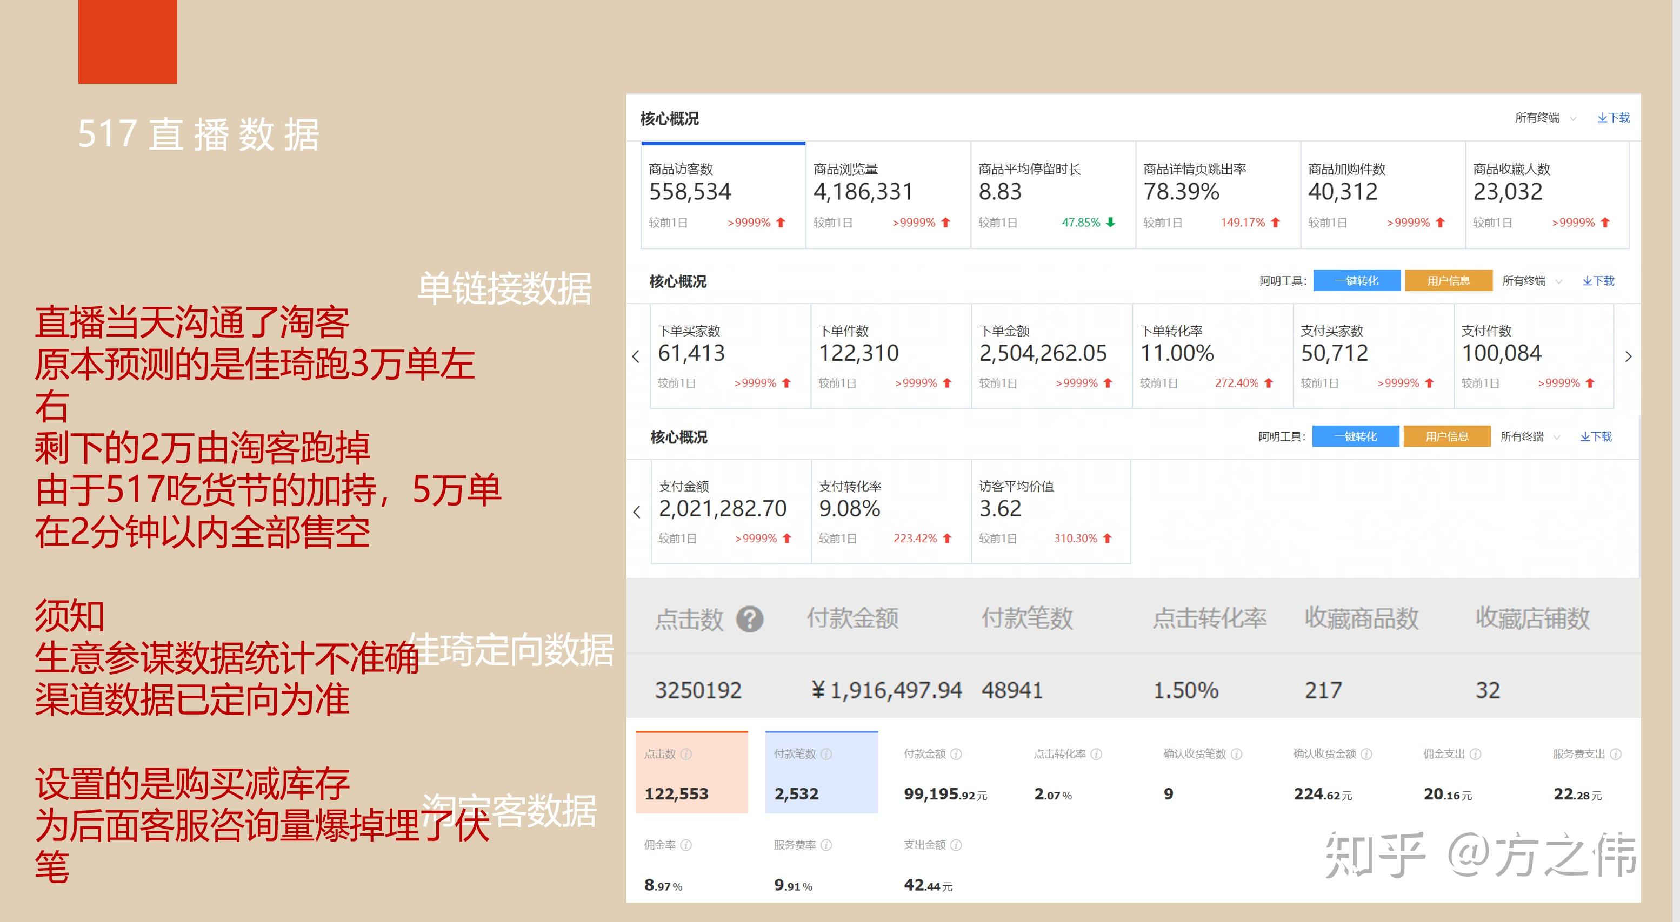The image size is (1680, 922).
Task: Expand 所有终端 dropdown in third 核心概况 section
Action: pos(1529,436)
